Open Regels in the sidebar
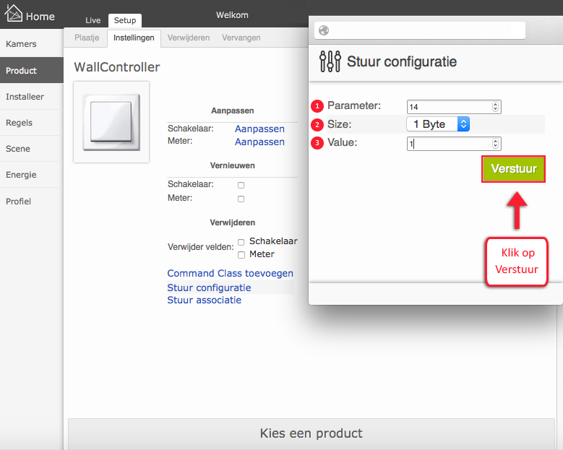563x450 pixels. (x=32, y=123)
